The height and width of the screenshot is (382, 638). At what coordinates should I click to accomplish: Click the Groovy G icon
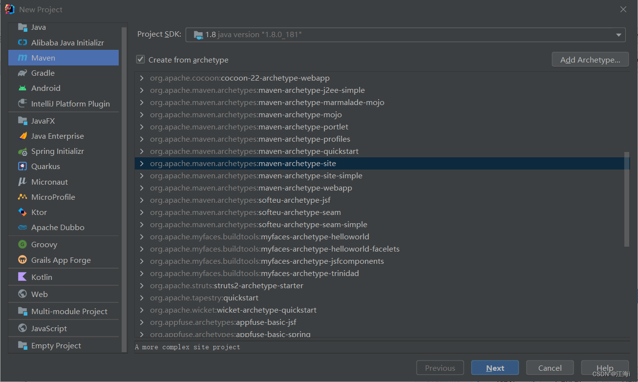[22, 244]
